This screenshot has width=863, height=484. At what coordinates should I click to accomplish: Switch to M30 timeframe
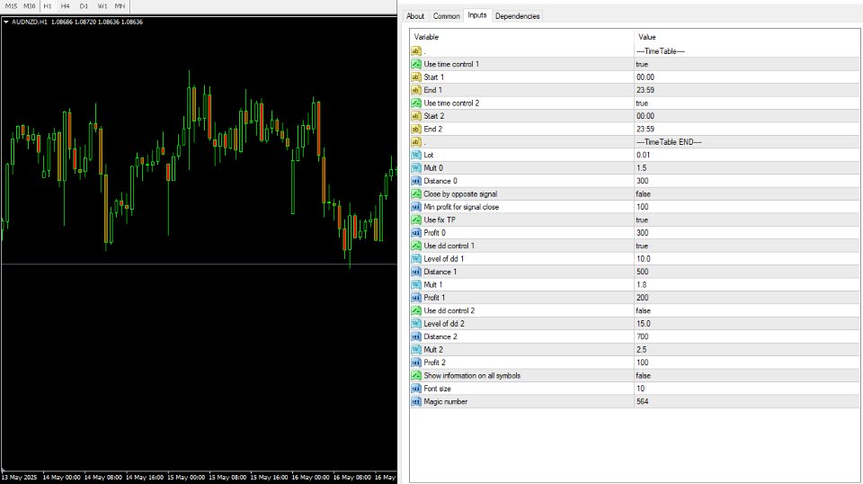(x=29, y=6)
